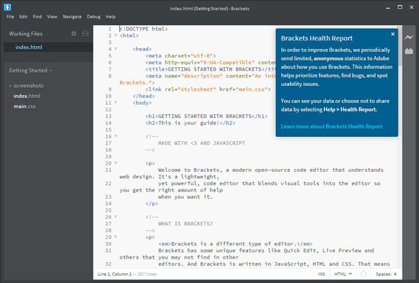Click the linting status circle indicator
The image size is (419, 283).
363,274
